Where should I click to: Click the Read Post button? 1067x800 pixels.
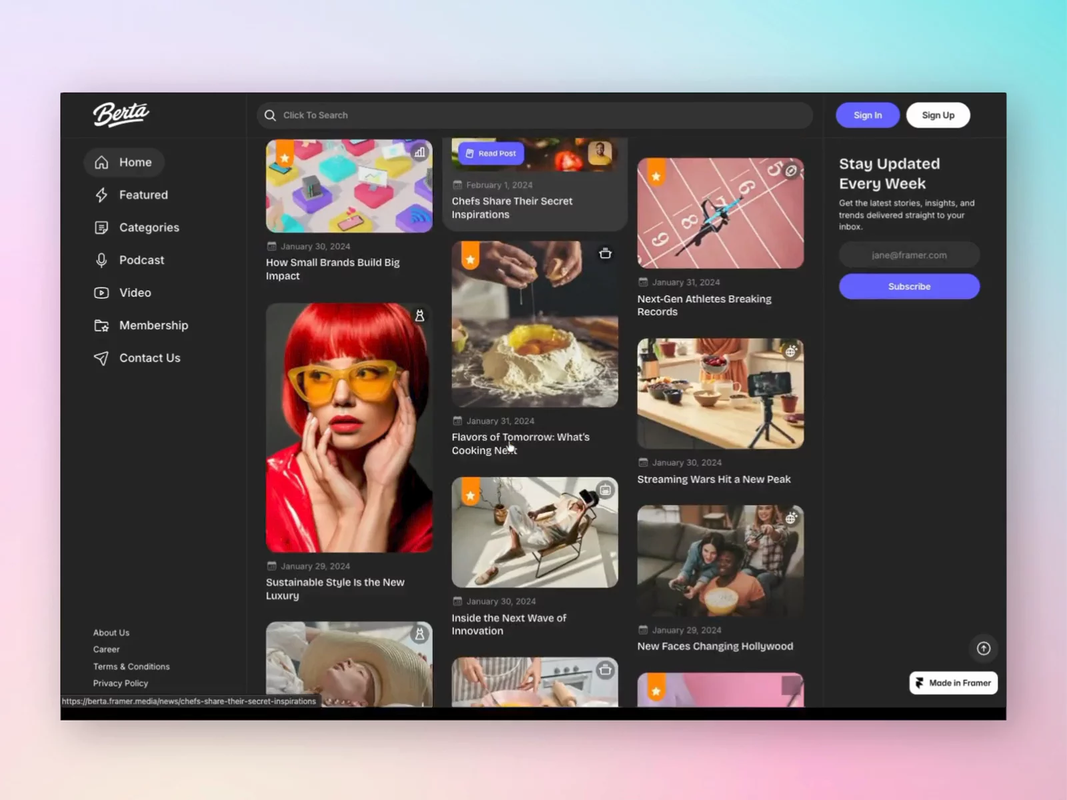491,153
